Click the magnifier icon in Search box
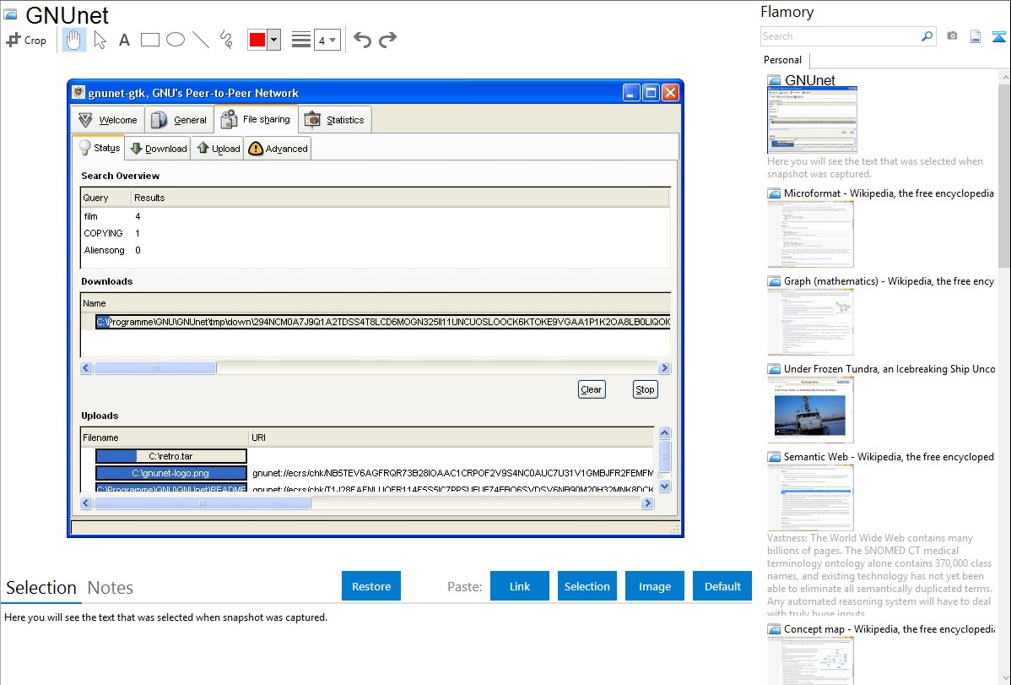Image resolution: width=1011 pixels, height=685 pixels. click(x=927, y=36)
